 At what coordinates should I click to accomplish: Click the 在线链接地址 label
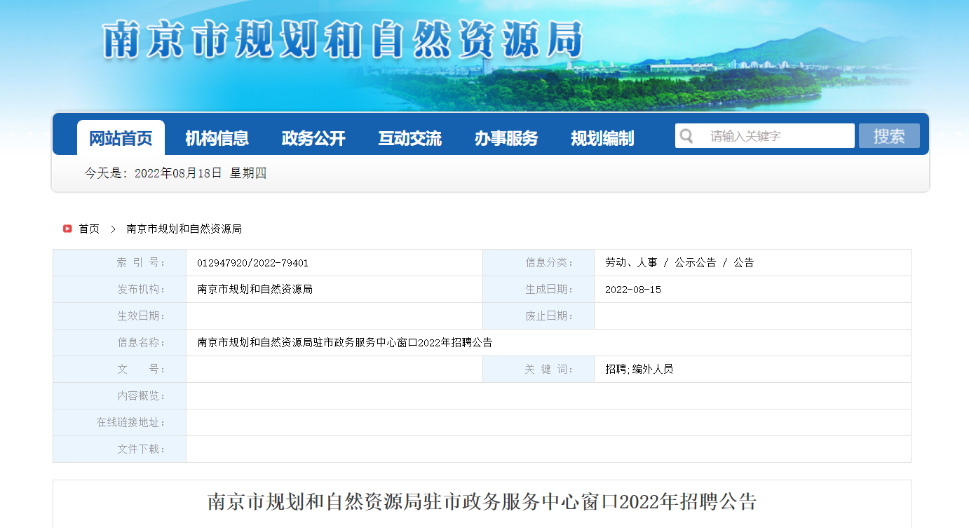click(x=131, y=423)
